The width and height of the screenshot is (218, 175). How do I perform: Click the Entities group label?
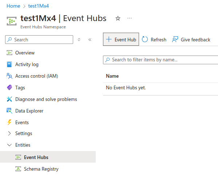(x=23, y=145)
